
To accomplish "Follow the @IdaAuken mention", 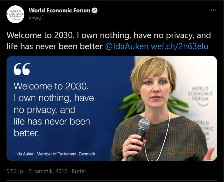I will click(127, 46).
